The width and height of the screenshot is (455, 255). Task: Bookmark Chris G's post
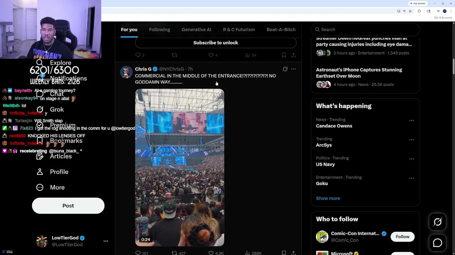[284, 253]
